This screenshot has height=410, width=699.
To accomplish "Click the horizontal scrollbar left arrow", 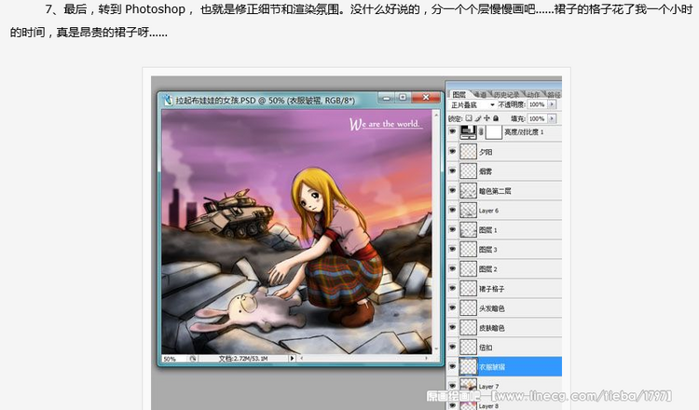I will [302, 358].
